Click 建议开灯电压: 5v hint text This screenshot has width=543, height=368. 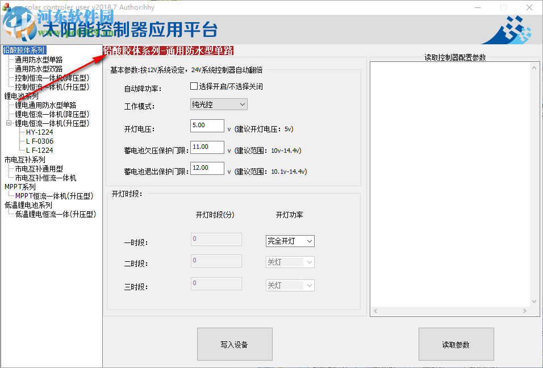point(264,129)
